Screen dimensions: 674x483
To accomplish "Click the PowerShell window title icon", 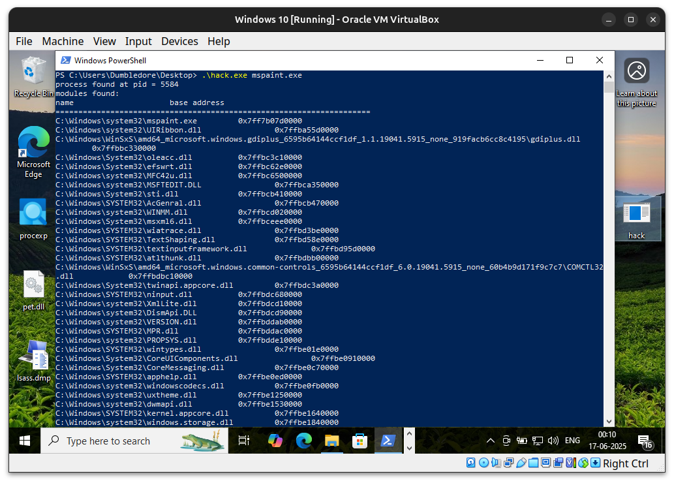I will [66, 60].
